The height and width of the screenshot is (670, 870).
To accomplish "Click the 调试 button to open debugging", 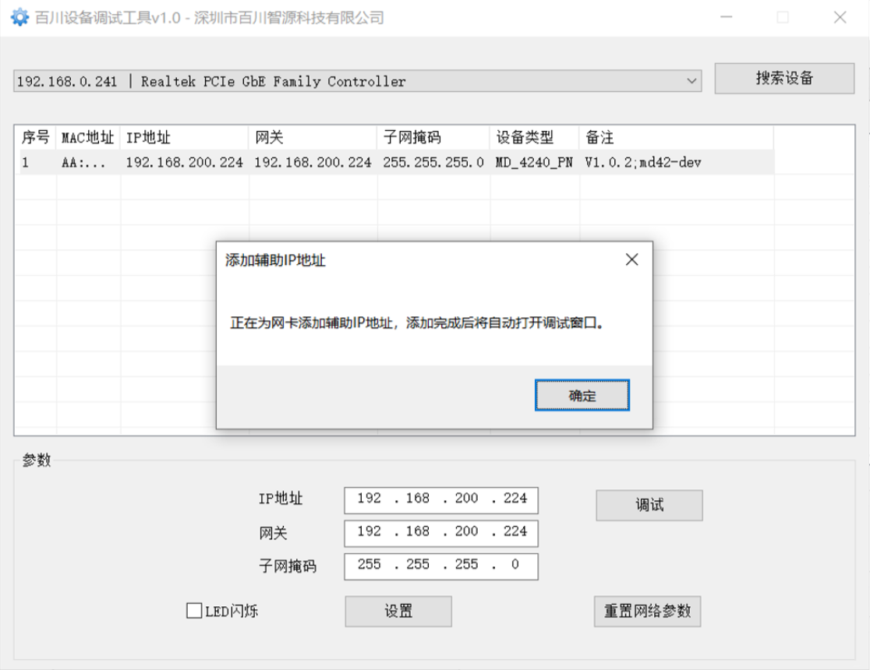I will pyautogui.click(x=649, y=505).
